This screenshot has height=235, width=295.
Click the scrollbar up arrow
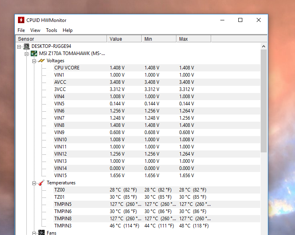[x=263, y=46]
